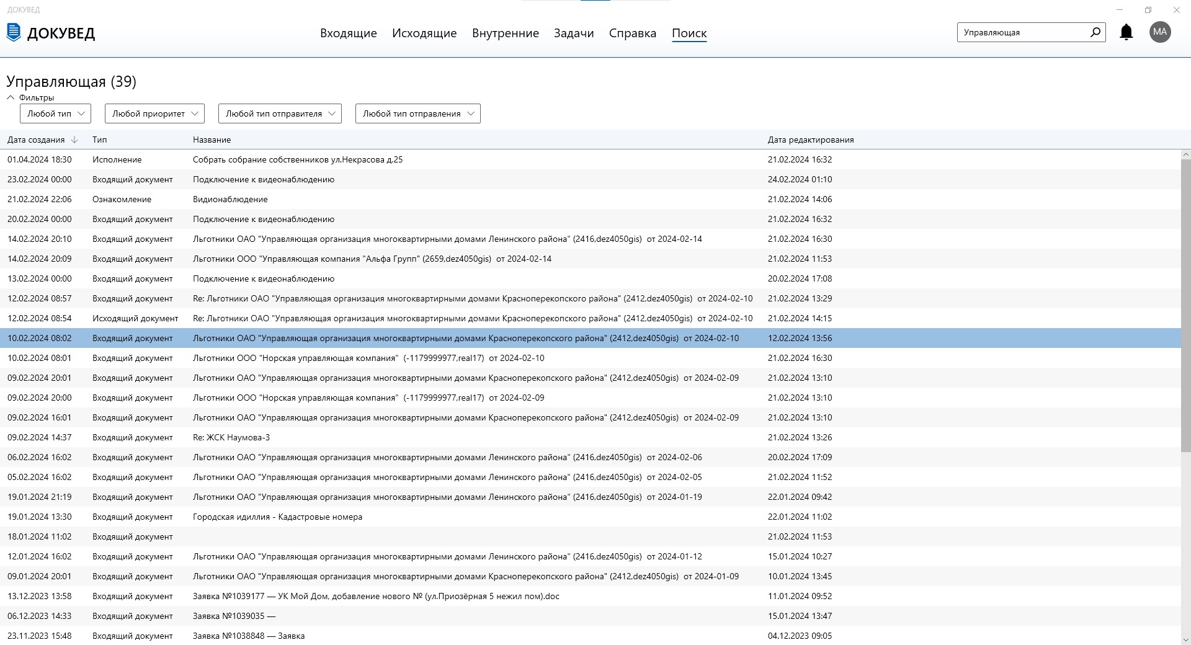Screen dimensions: 1191x645
Task: Click the search magnifier icon
Action: (x=1095, y=32)
